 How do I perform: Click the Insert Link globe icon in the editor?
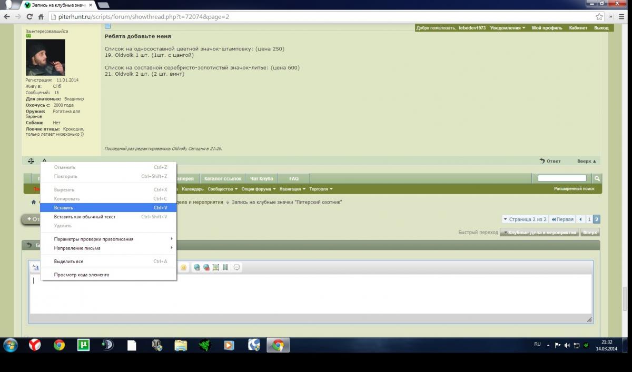pyautogui.click(x=197, y=267)
